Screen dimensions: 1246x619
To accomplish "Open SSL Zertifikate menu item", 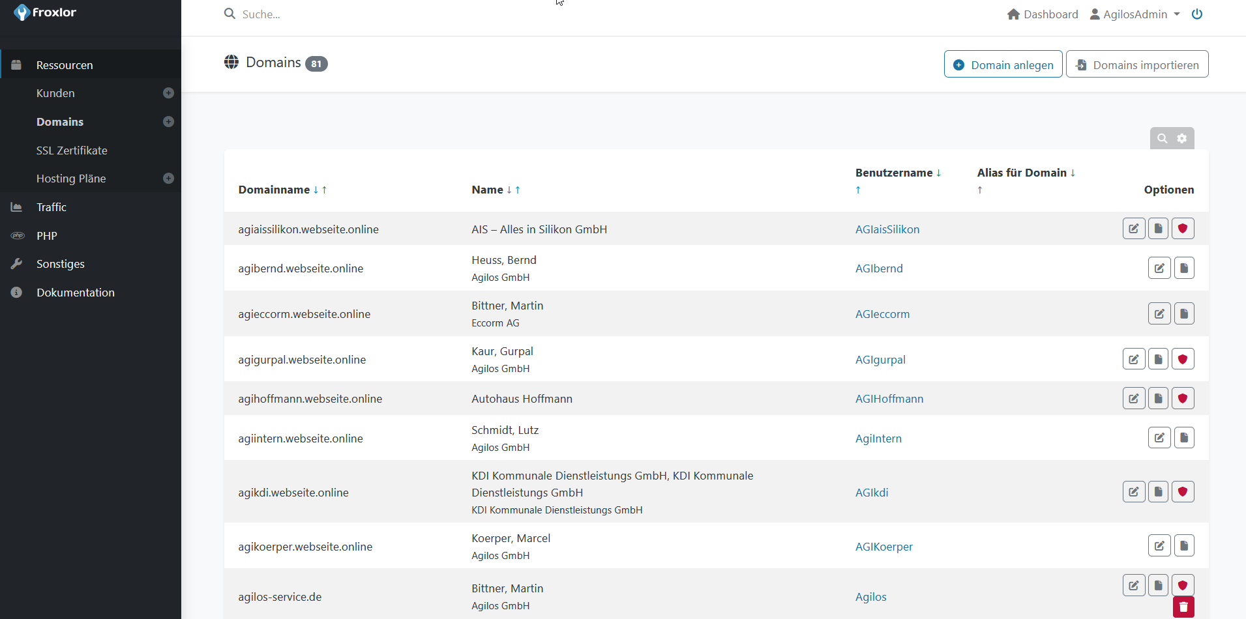I will (72, 151).
